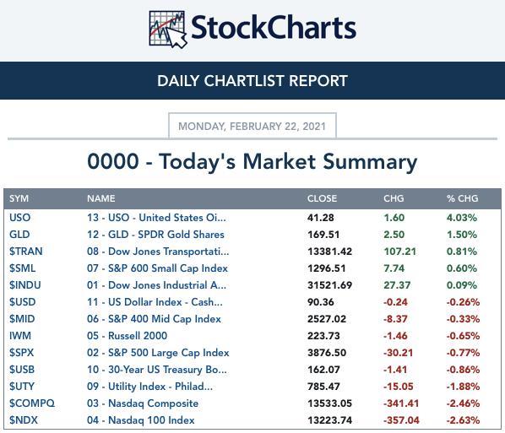This screenshot has width=505, height=433.
Task: Open 05 - Russell 2000 link
Action: click(128, 336)
